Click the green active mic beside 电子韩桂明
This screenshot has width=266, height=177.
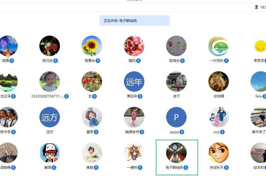coord(186,168)
